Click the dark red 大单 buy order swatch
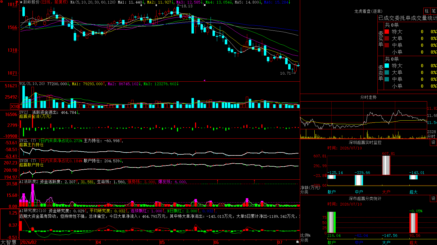This screenshot has width=437, height=245. pyautogui.click(x=387, y=38)
